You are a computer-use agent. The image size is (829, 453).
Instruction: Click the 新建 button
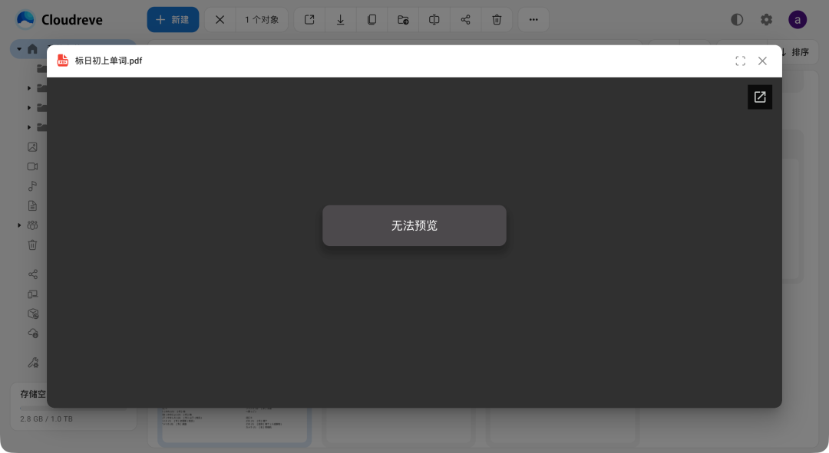173,20
